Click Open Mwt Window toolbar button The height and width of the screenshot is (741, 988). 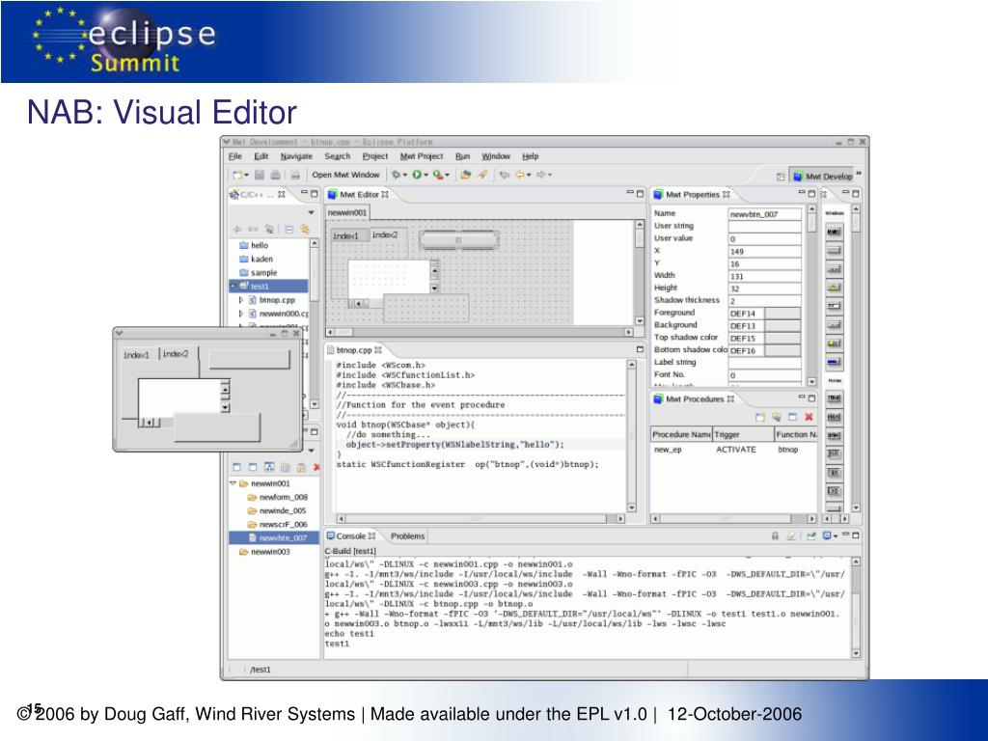346,175
